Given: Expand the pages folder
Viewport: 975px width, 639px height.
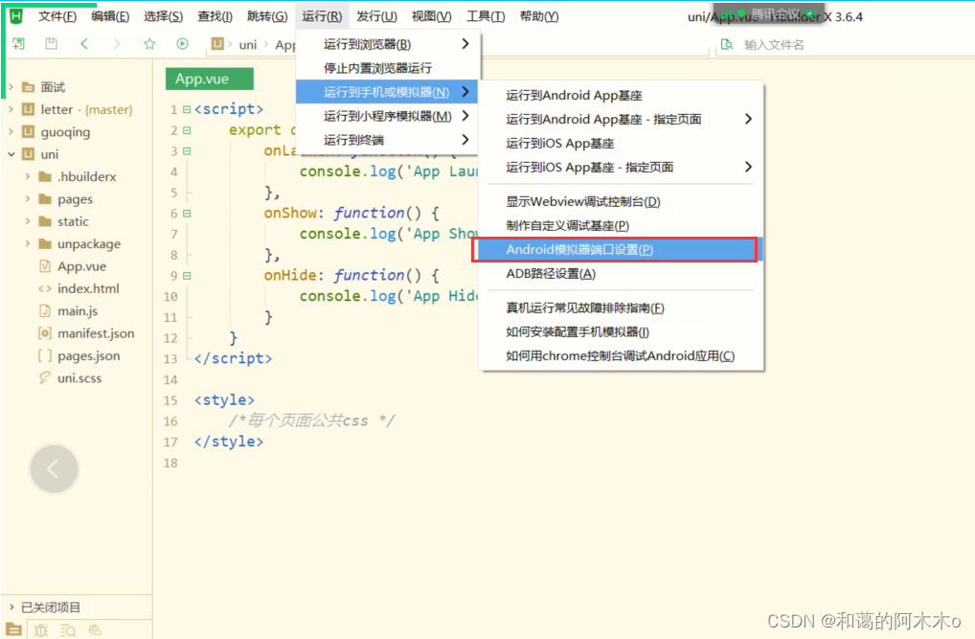Looking at the screenshot, I should [28, 199].
